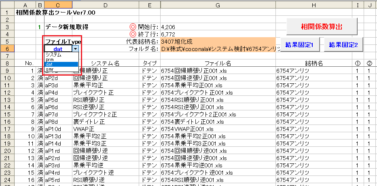Viewport: 377px width, 186px height.
Task: Choose prm in the dropdown list
Action: (x=61, y=59)
